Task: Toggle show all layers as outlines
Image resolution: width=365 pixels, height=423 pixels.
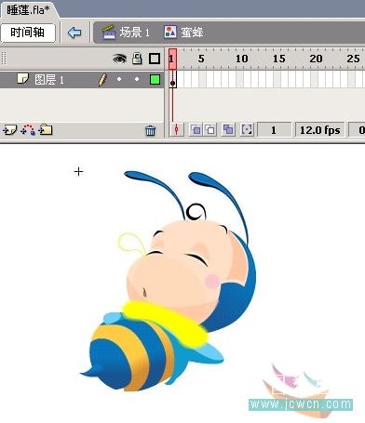Action: [155, 59]
